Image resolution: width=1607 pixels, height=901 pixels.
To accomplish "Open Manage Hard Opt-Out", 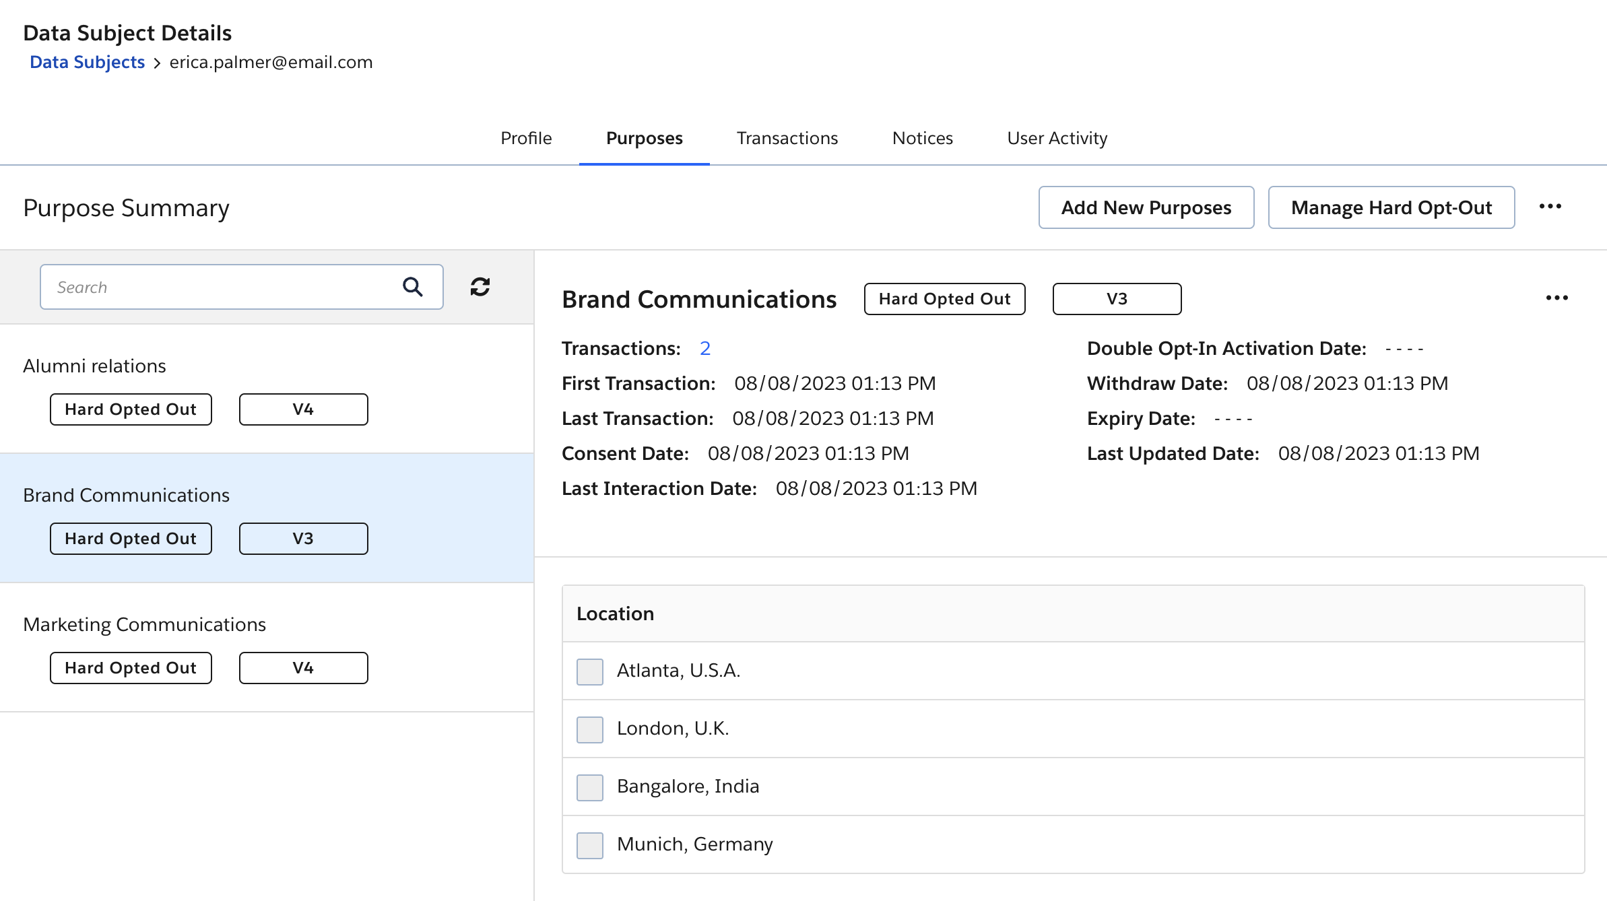I will click(1391, 207).
